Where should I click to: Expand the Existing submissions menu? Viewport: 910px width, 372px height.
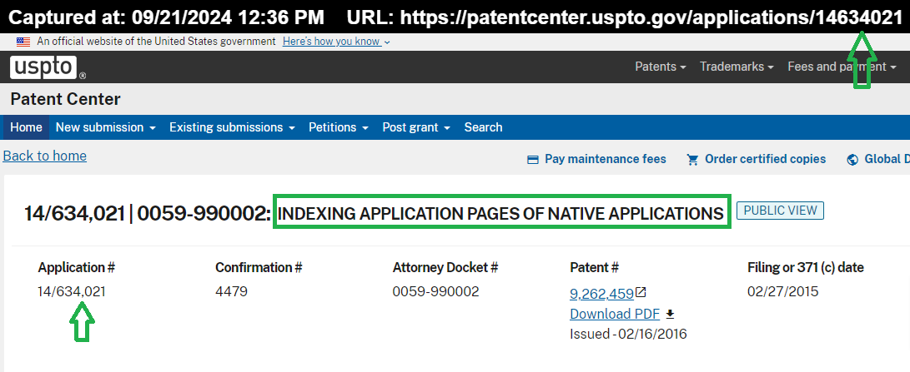click(232, 127)
